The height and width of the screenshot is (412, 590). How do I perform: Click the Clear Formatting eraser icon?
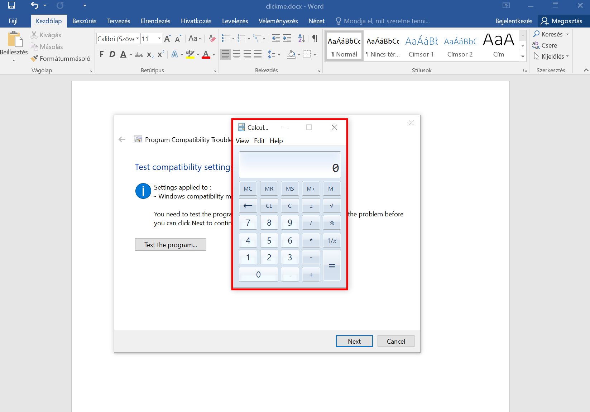pos(212,39)
